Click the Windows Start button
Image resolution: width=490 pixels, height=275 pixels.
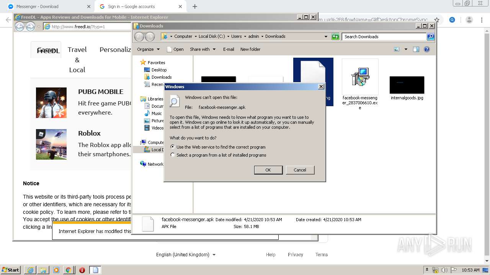click(x=11, y=270)
